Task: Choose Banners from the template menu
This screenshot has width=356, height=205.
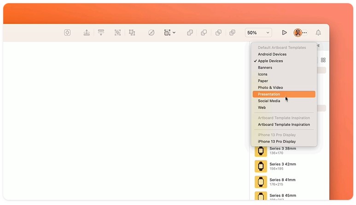Action: [284, 68]
